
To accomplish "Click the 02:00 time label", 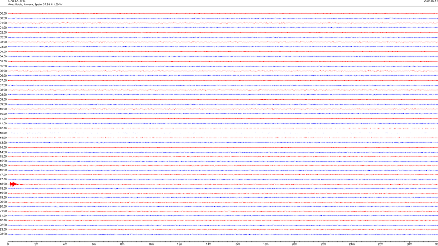I will (3, 33).
